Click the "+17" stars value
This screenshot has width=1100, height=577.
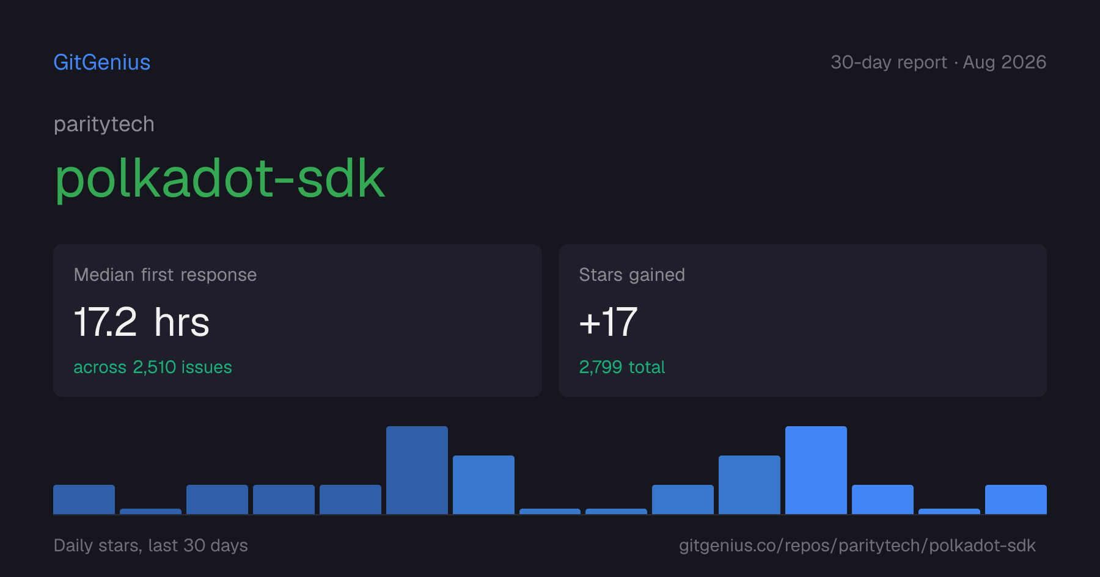pos(609,322)
